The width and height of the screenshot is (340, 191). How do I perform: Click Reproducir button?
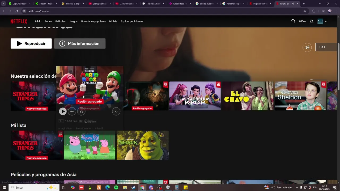[x=31, y=44]
